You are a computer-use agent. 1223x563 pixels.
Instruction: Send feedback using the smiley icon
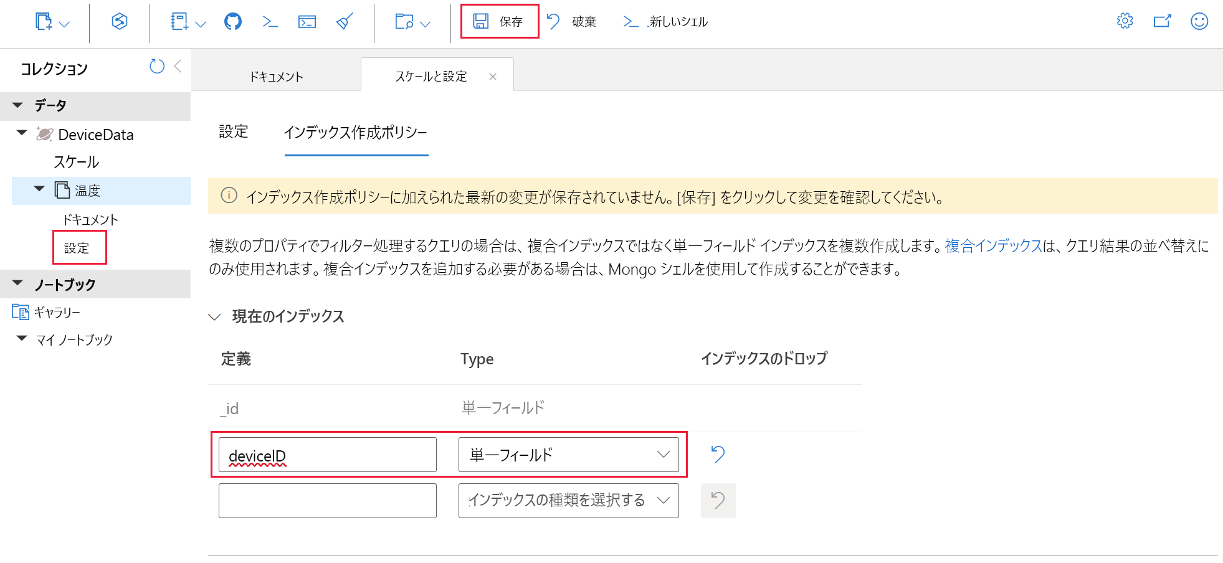coord(1198,21)
